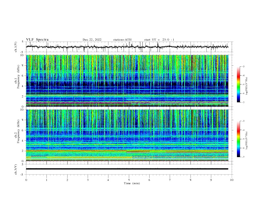
Task: Click the "station=ATH" header label
Action: click(x=122, y=40)
